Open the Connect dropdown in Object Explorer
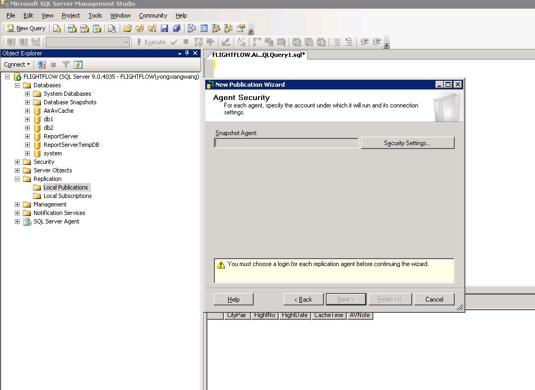 point(17,64)
